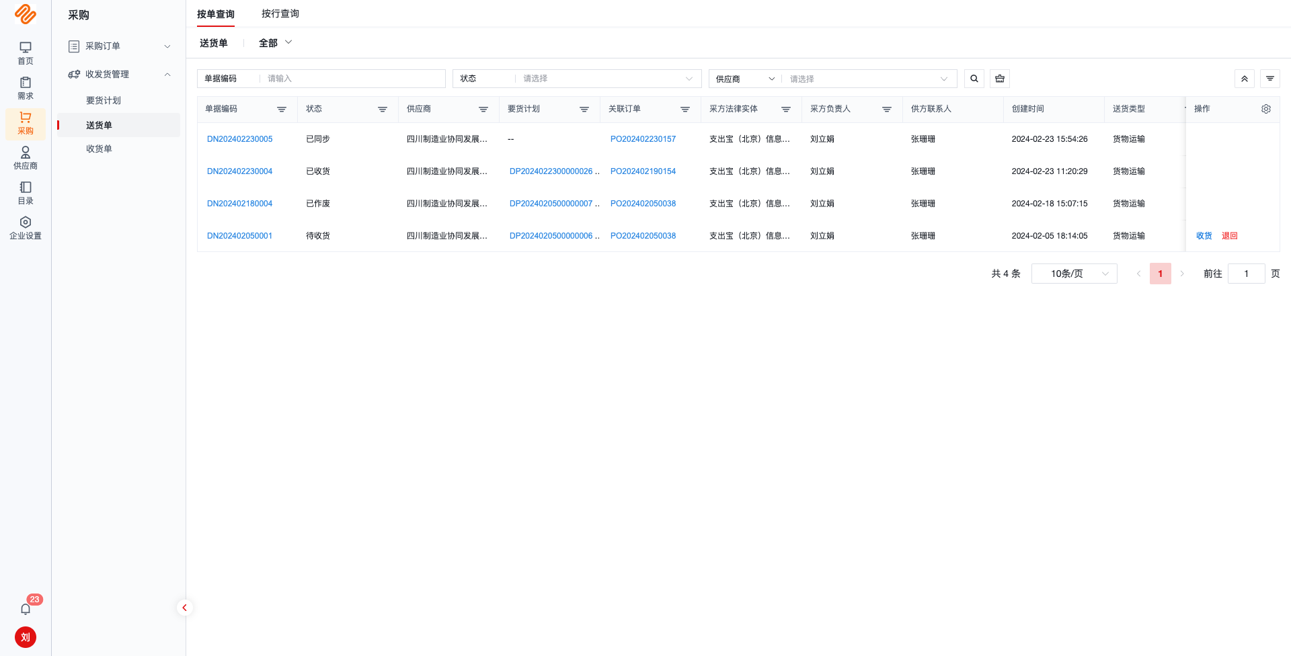Collapse the filter area with double-chevron
This screenshot has height=656, width=1291.
tap(1245, 79)
